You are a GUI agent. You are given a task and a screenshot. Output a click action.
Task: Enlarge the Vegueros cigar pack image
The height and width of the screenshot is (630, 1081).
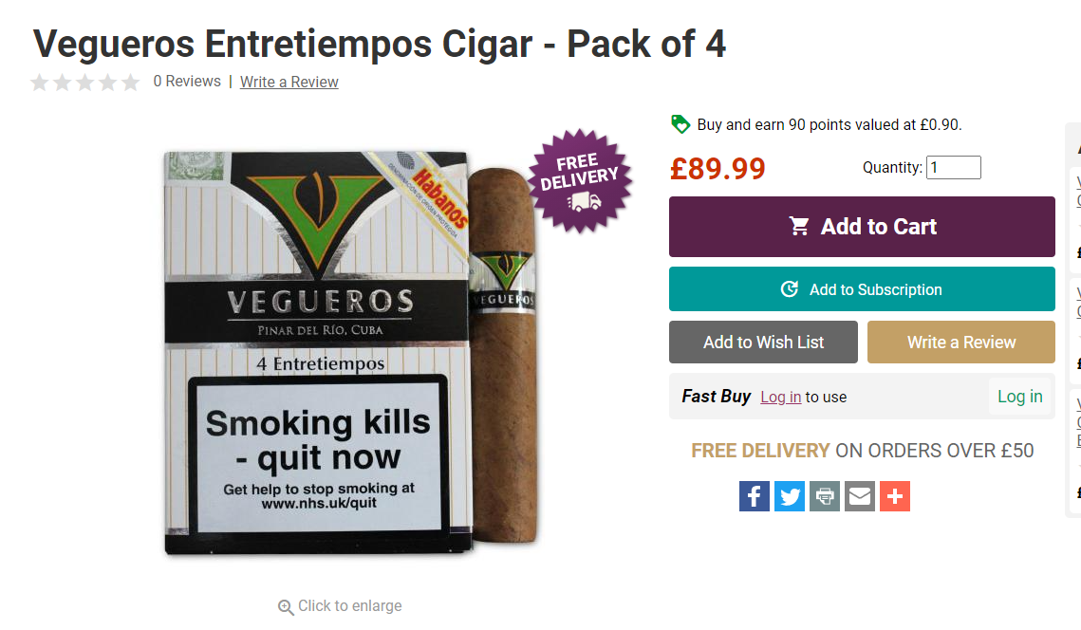click(351, 352)
